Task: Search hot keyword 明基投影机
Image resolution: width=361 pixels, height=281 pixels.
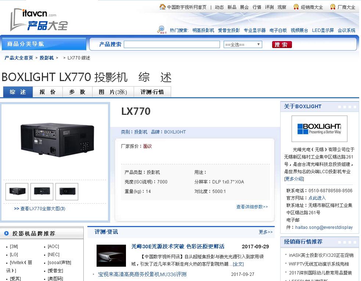Action: 203,30
